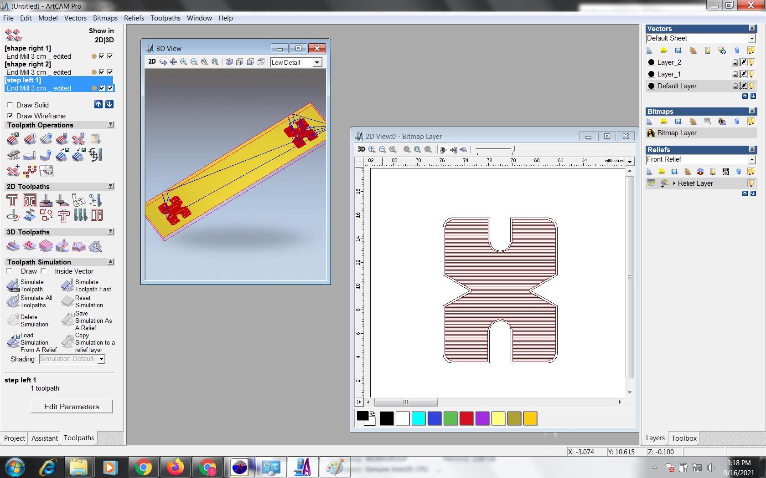Select the Profiling toolpath icon
Image resolution: width=766 pixels, height=478 pixels.
(12, 200)
